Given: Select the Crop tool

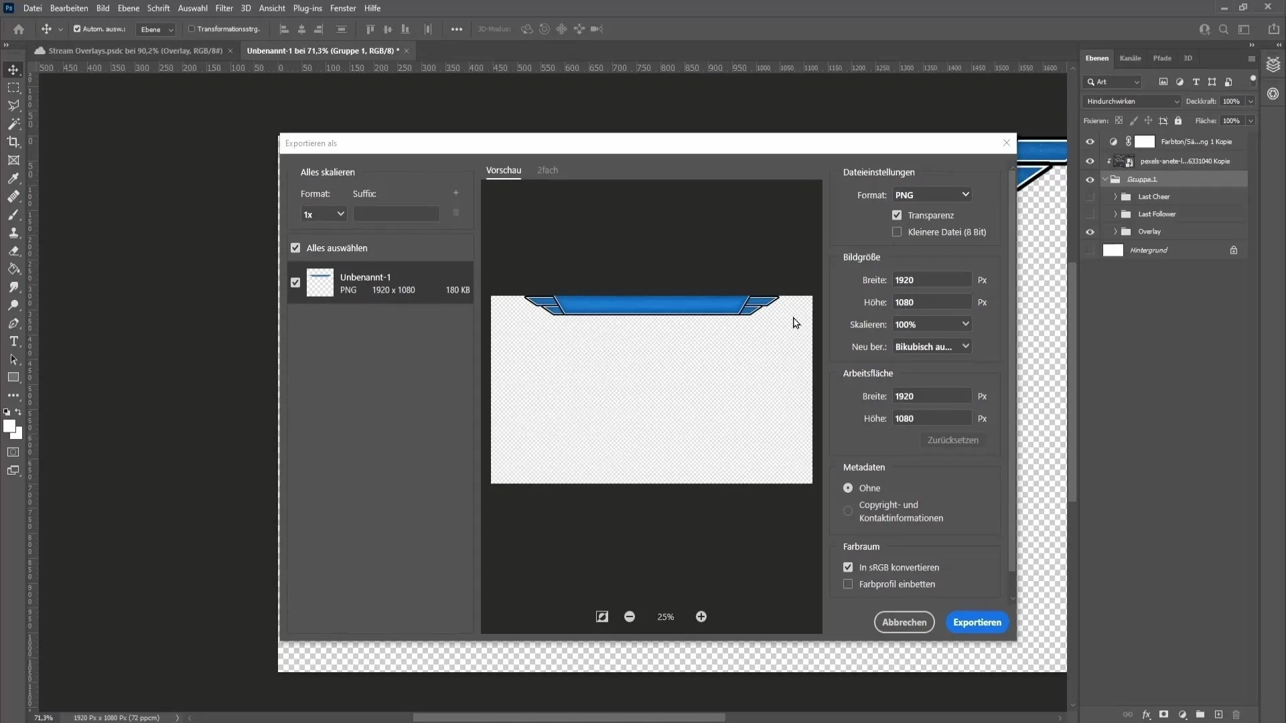Looking at the screenshot, I should tap(13, 142).
